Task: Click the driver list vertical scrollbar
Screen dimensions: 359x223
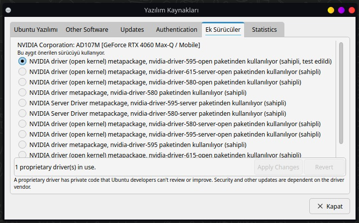Action: (x=341, y=93)
